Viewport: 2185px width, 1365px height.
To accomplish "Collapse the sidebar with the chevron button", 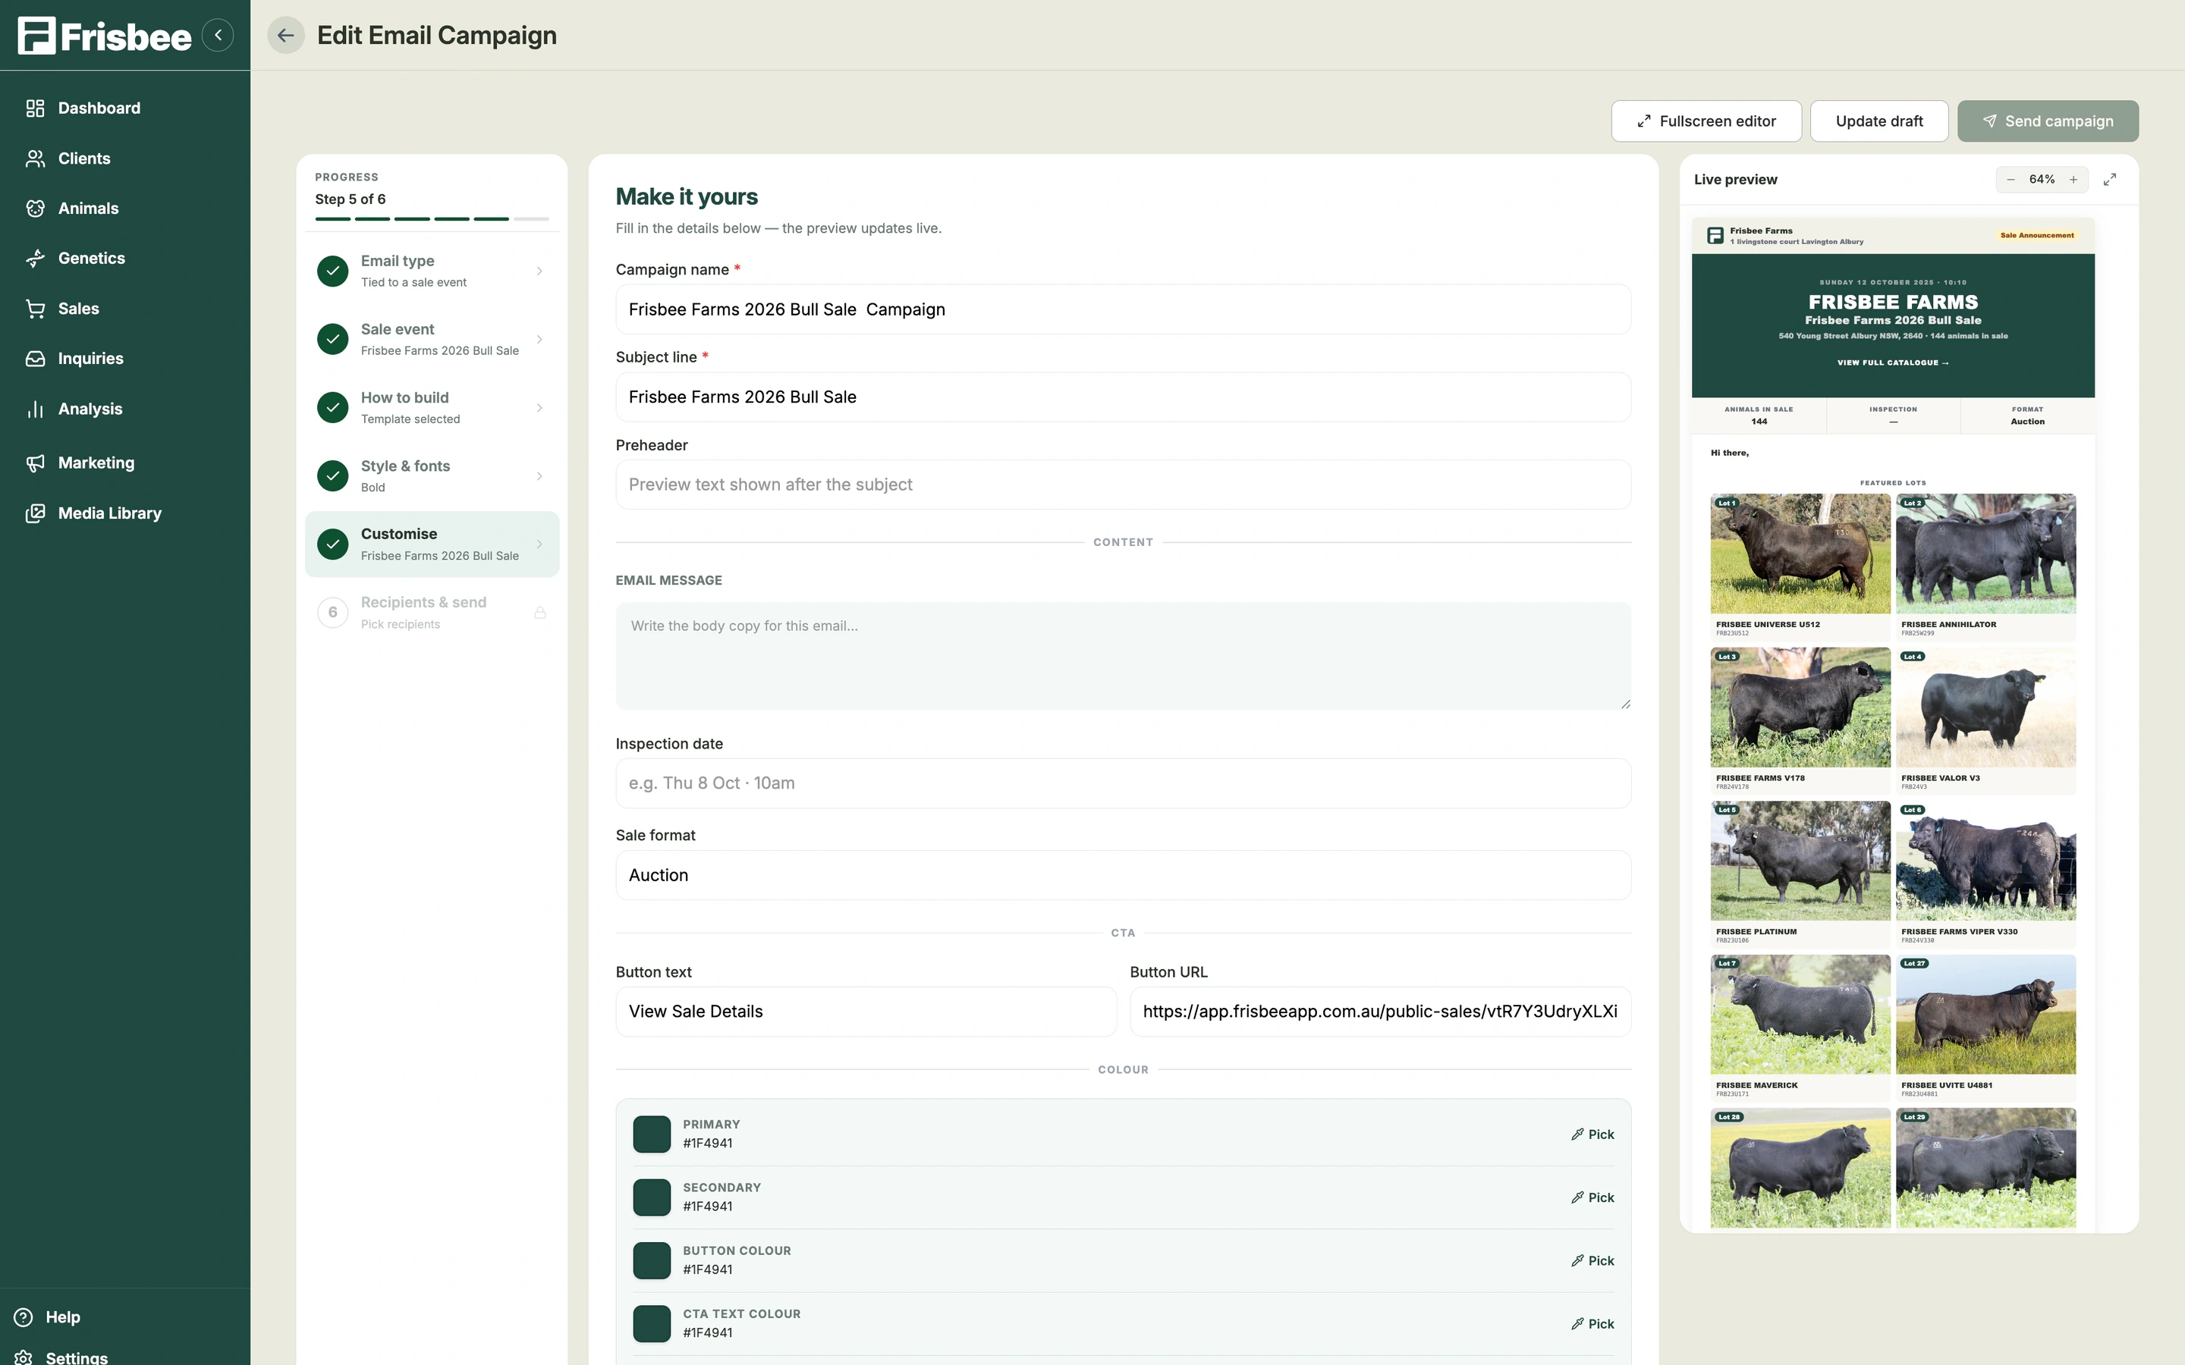I will (x=218, y=35).
